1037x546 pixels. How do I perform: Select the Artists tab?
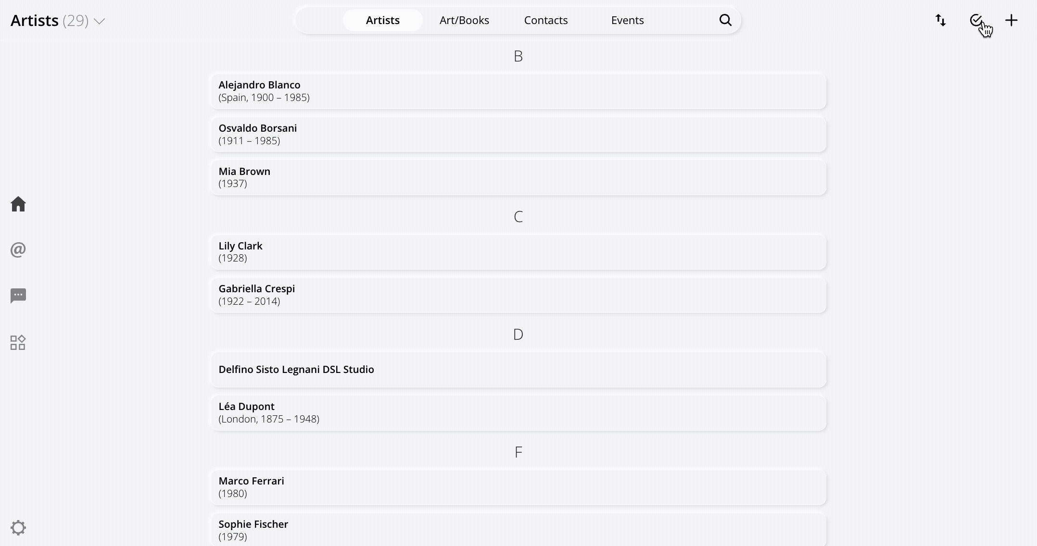[382, 20]
